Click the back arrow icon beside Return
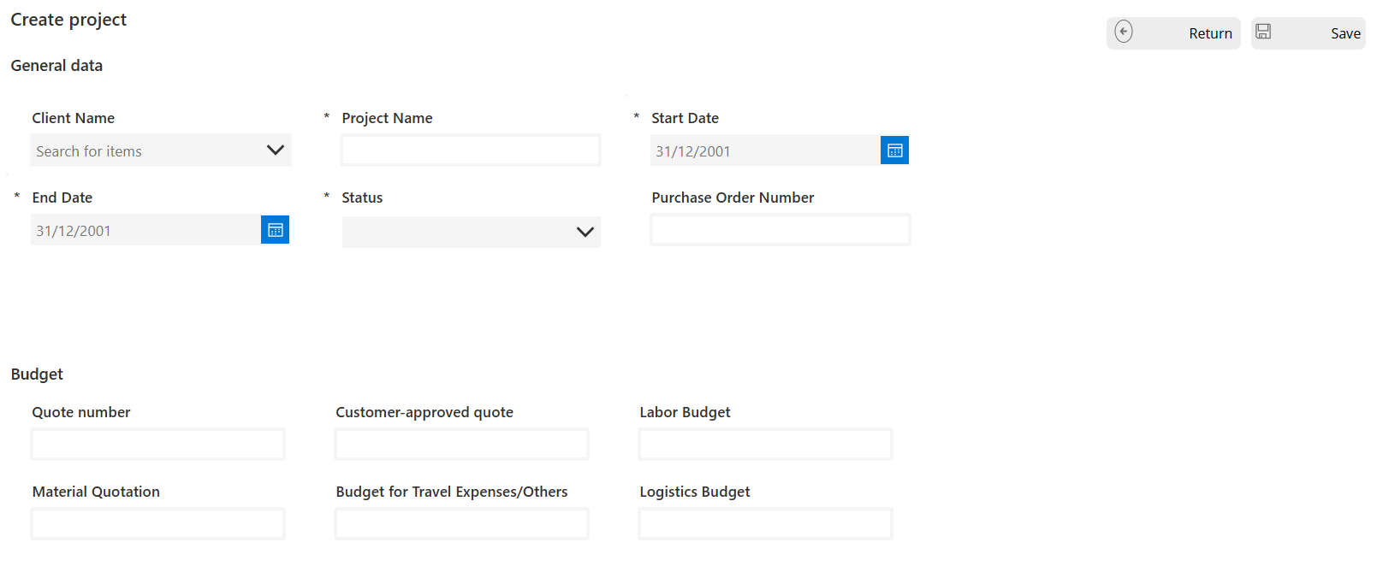The width and height of the screenshot is (1377, 566). click(x=1124, y=32)
